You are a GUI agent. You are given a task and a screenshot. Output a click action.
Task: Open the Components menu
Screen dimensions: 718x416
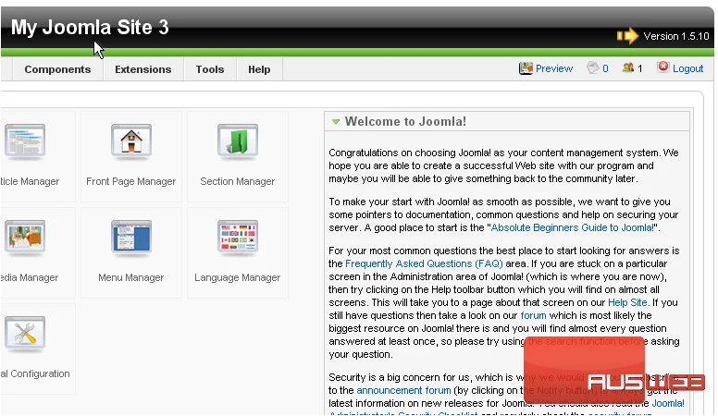coord(57,69)
